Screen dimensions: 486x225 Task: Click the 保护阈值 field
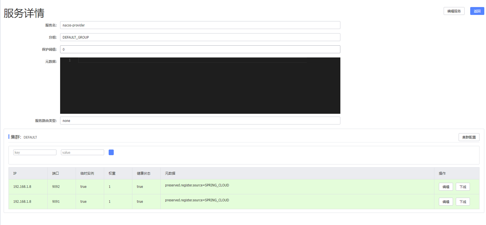pyautogui.click(x=200, y=49)
